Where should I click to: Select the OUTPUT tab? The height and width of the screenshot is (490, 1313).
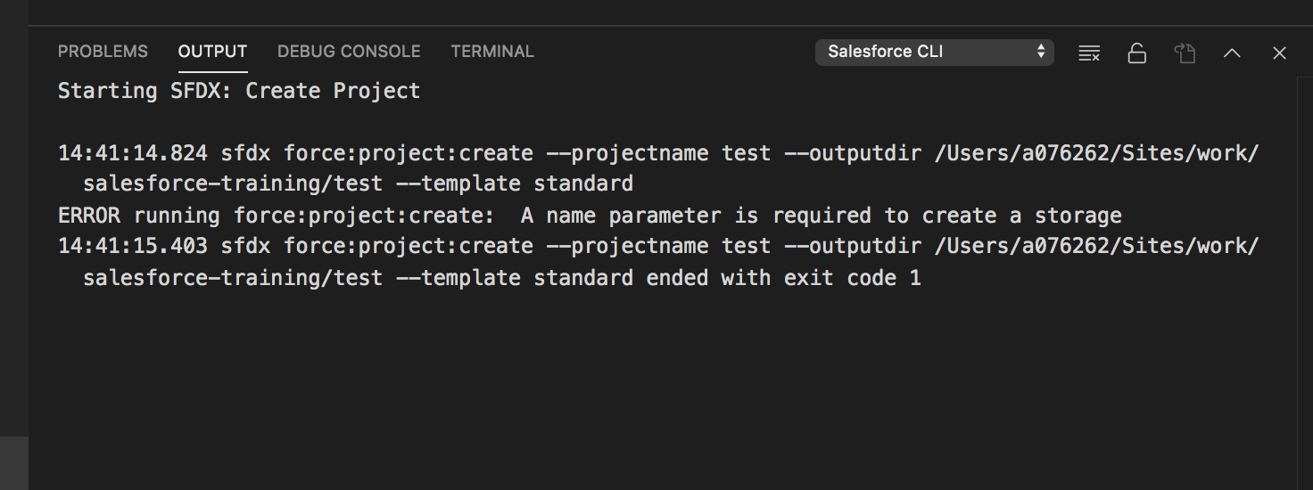point(212,52)
